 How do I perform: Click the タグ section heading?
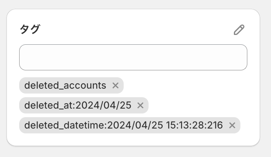(x=30, y=29)
